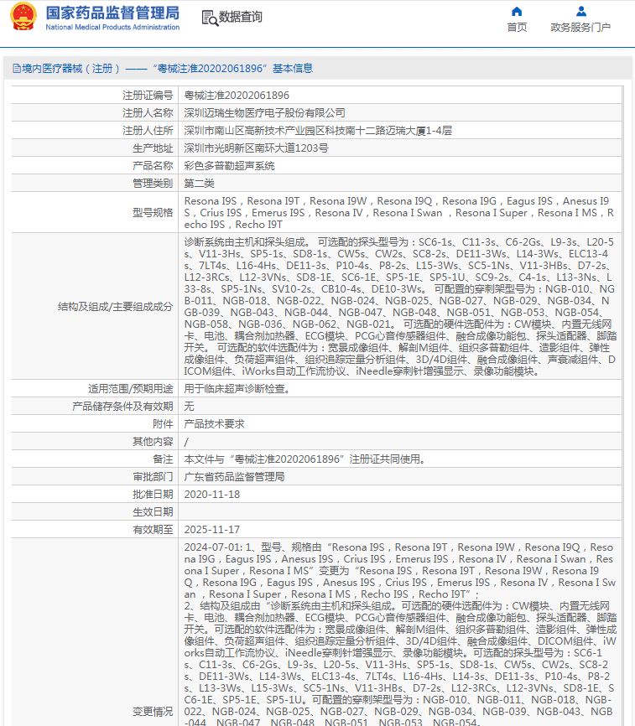Image resolution: width=635 pixels, height=726 pixels.
Task: Select the 备注 label cell
Action: point(95,459)
